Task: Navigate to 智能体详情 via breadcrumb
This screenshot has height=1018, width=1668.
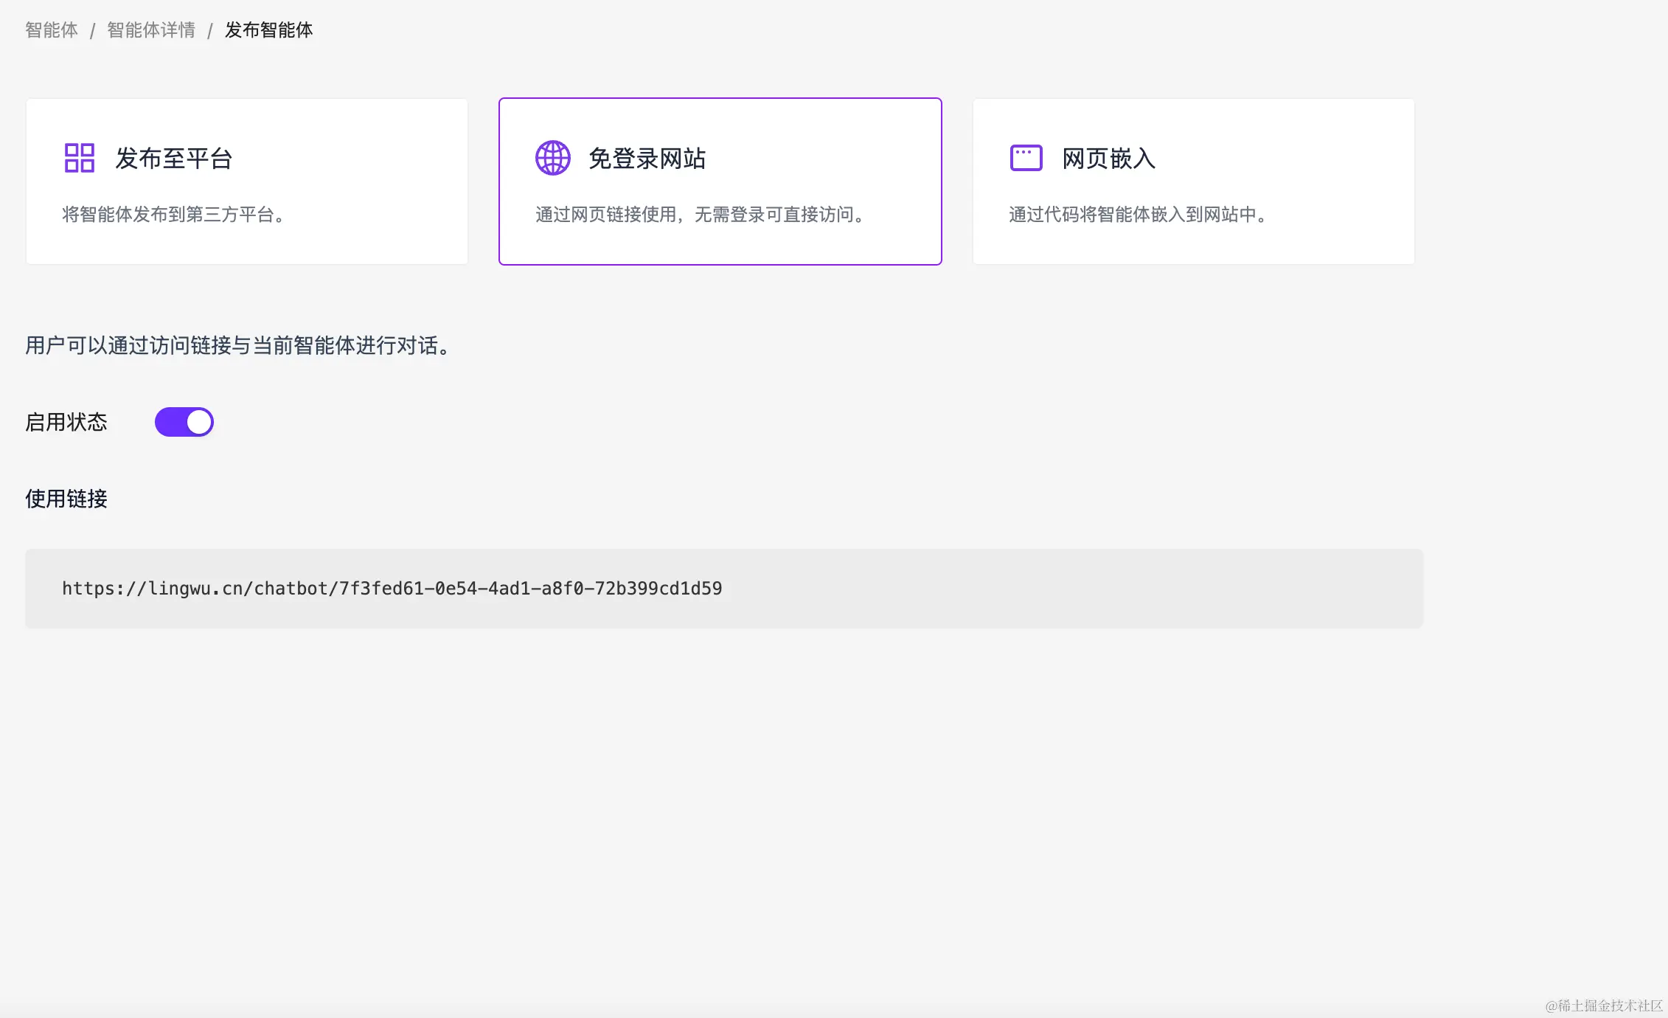Action: [150, 30]
